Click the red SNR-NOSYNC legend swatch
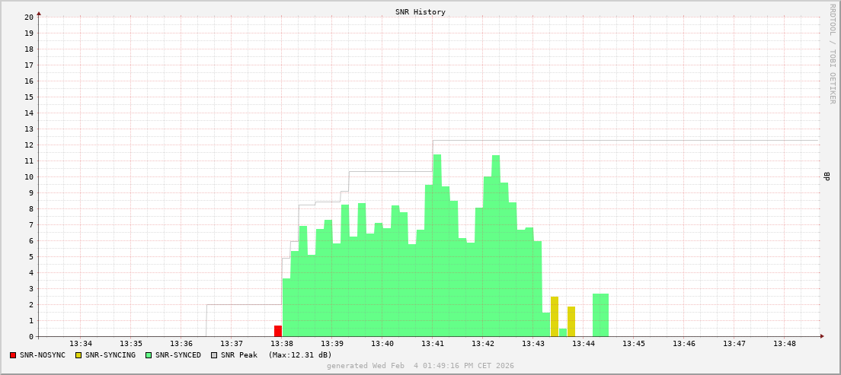This screenshot has width=841, height=375. click(x=13, y=355)
